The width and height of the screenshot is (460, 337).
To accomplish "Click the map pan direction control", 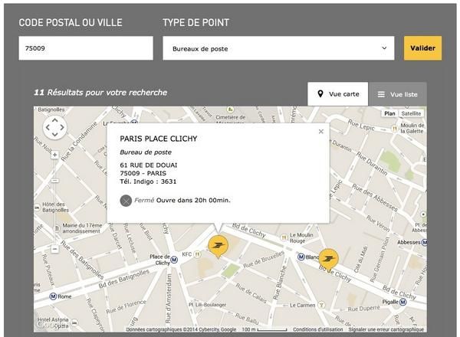I will click(55, 127).
